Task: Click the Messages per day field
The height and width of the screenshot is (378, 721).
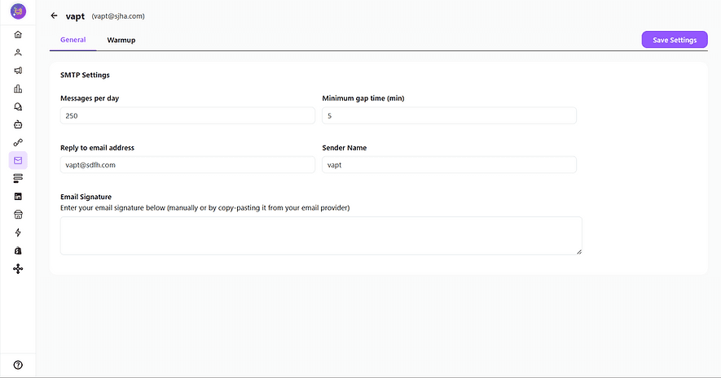Action: 187,115
